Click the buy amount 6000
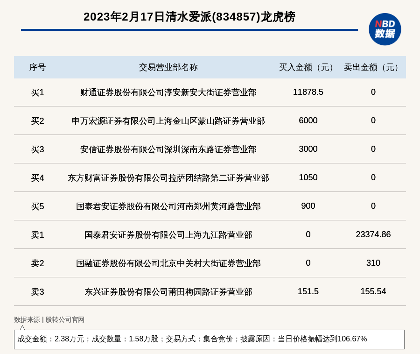The image size is (420, 354). pos(308,120)
